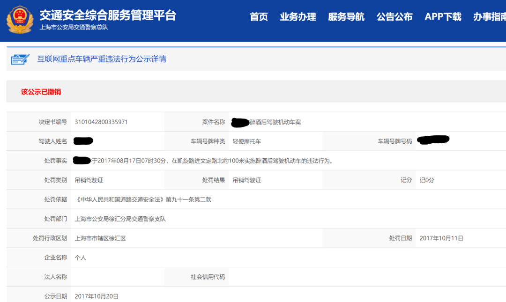Open the 首页 menu item

click(259, 17)
